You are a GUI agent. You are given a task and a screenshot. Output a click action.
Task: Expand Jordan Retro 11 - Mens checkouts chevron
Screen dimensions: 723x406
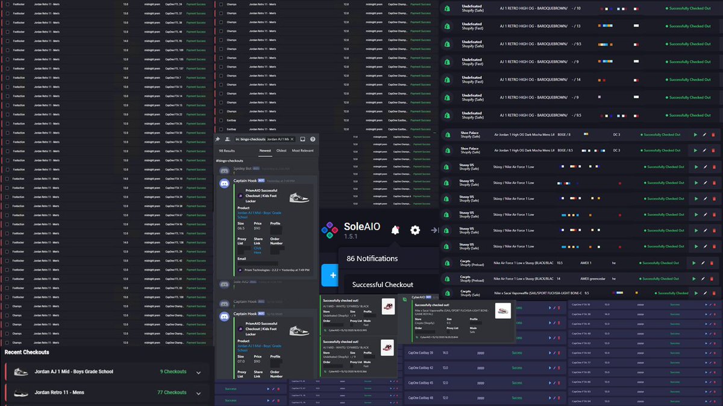point(198,393)
